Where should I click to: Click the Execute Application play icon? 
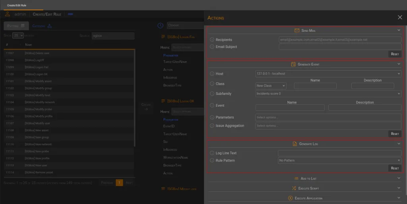[290, 198]
